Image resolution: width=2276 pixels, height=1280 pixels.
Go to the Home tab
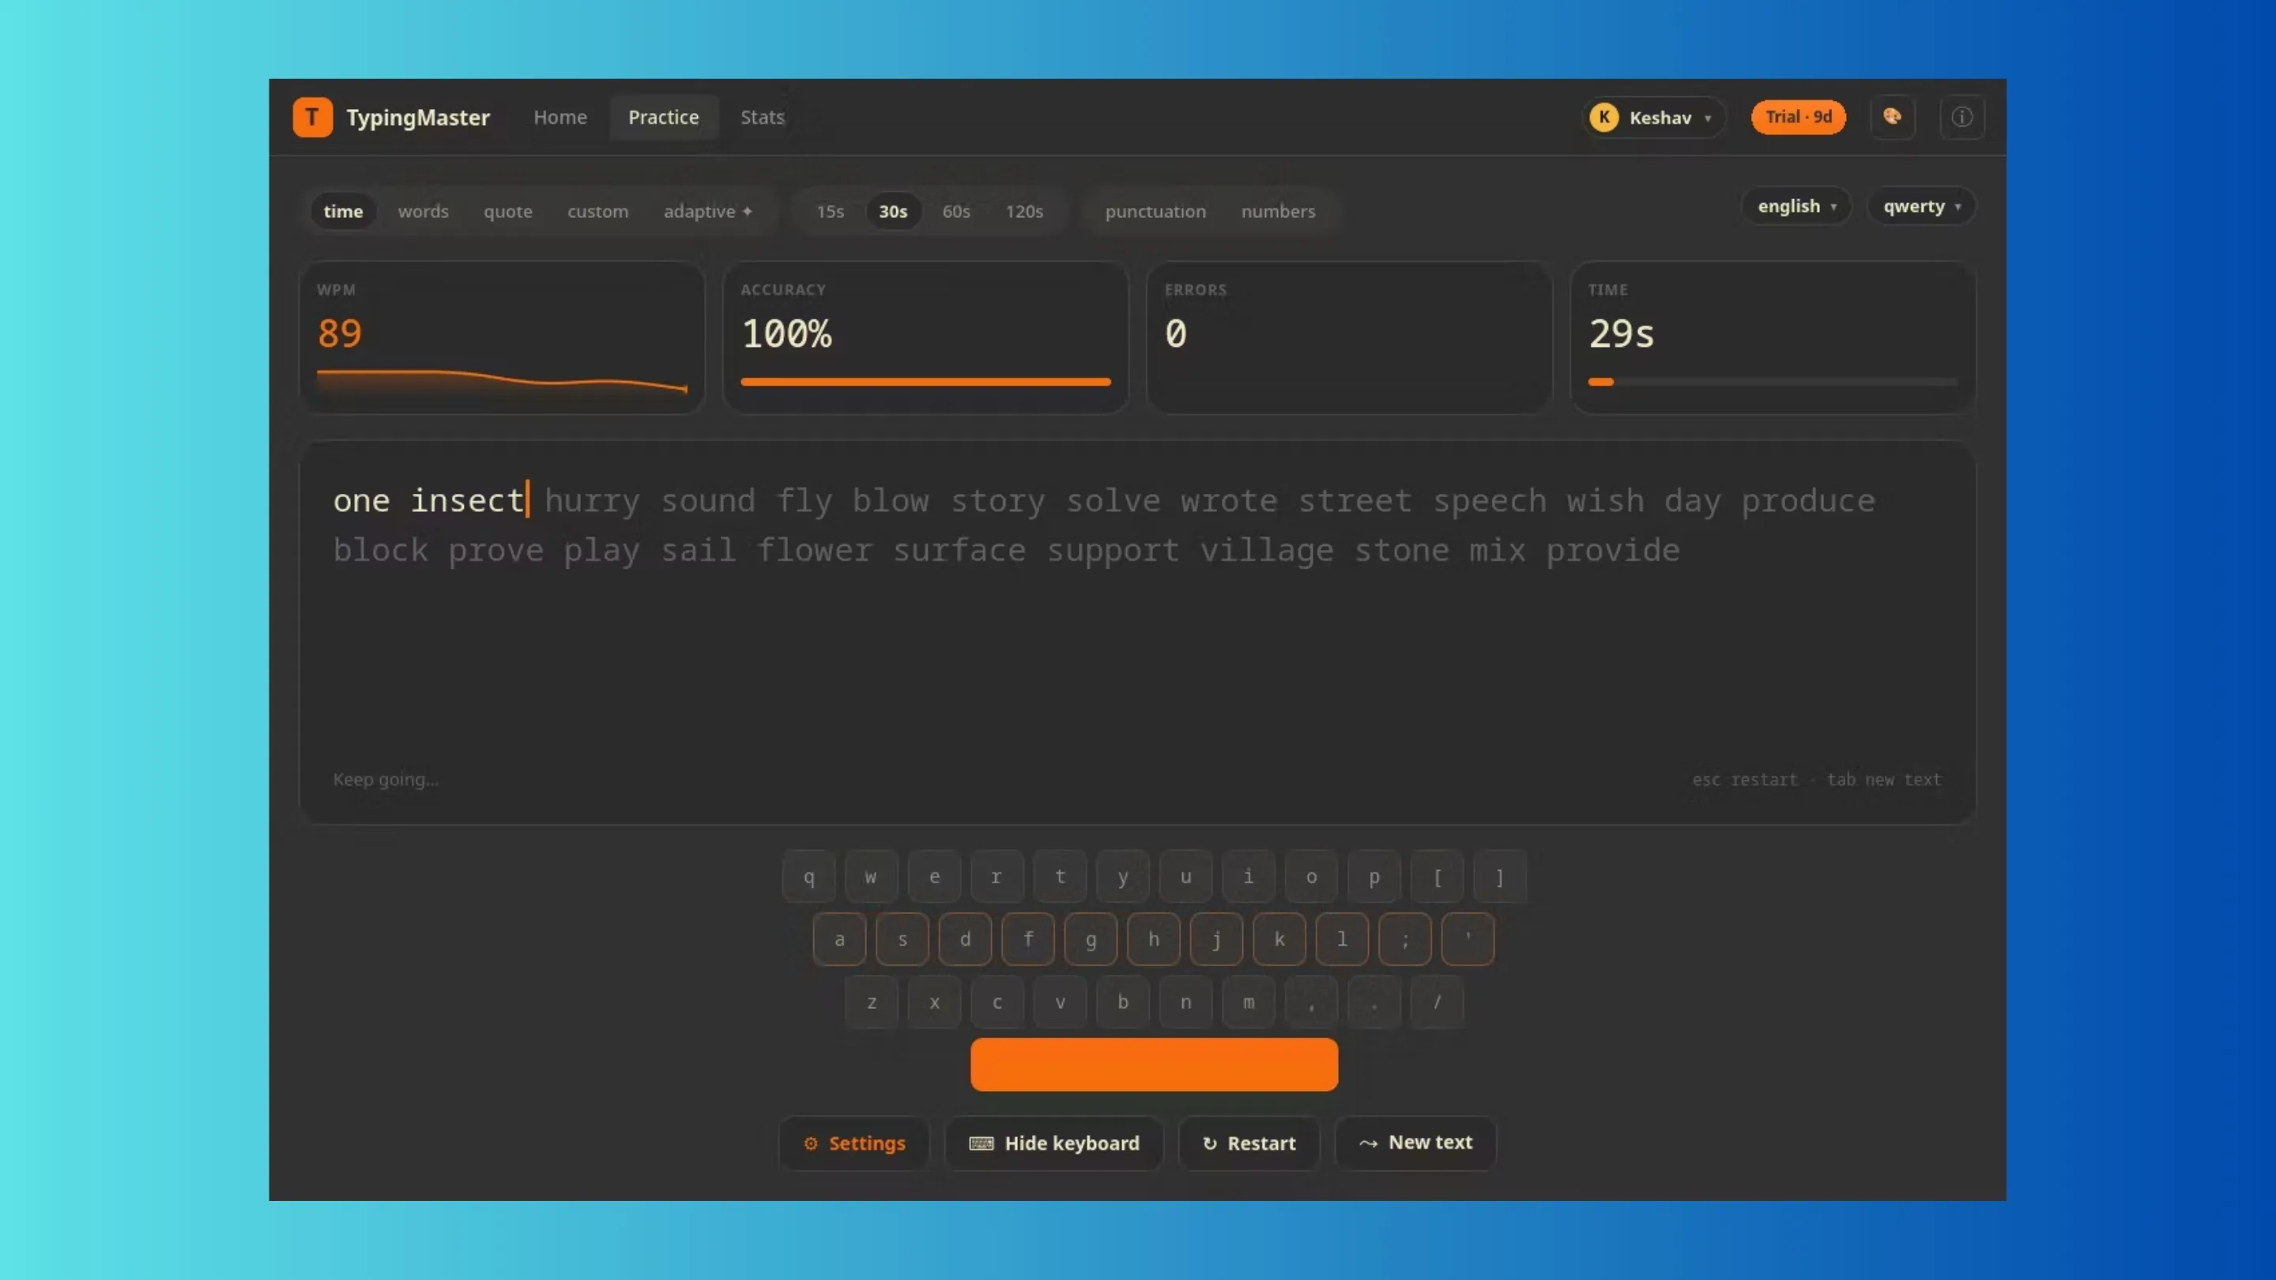(560, 118)
